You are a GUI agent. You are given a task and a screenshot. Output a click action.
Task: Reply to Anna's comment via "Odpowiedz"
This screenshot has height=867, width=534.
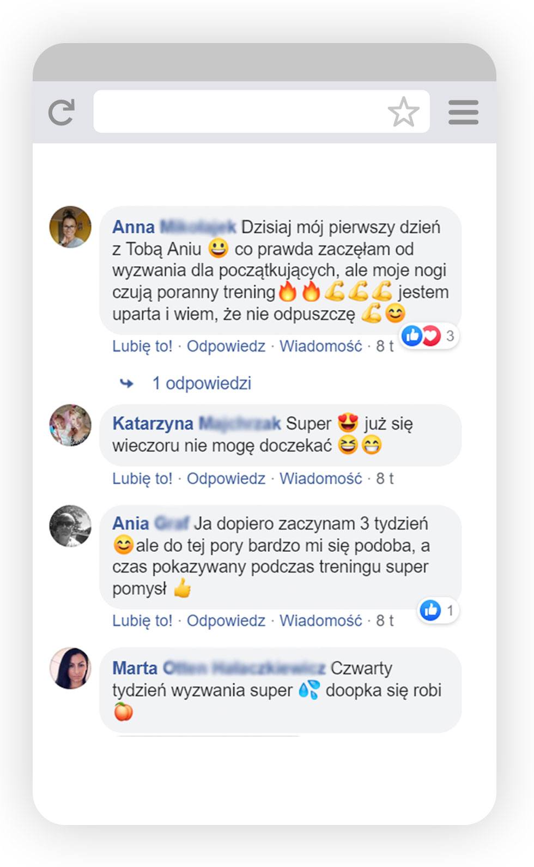click(x=226, y=346)
